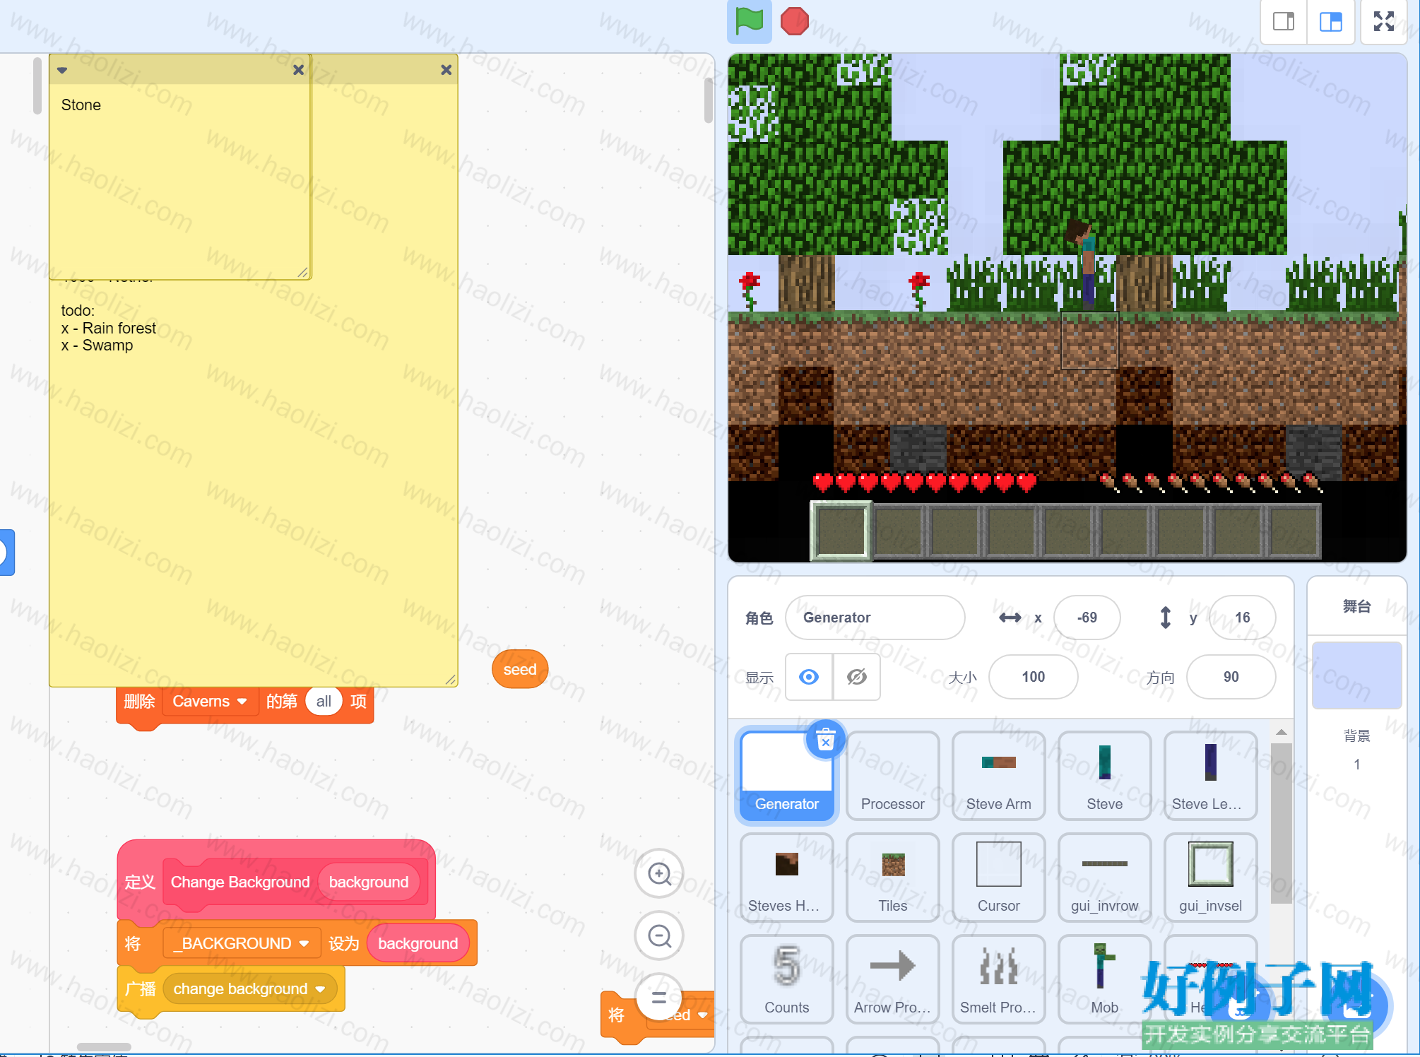Click the selected first hotbar slot on stage

tap(841, 531)
